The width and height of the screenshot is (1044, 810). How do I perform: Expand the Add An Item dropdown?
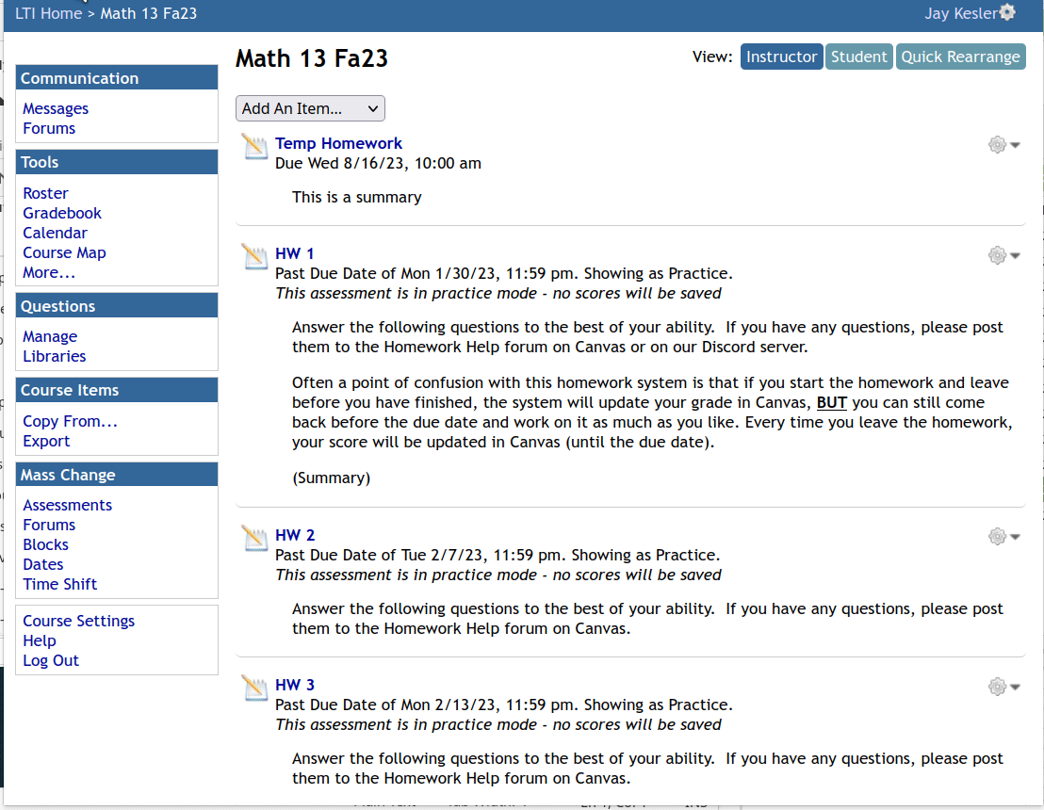tap(310, 108)
